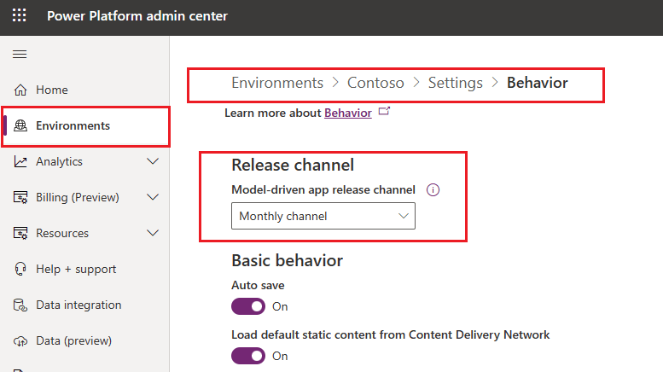Click the release channel info icon

tap(432, 190)
